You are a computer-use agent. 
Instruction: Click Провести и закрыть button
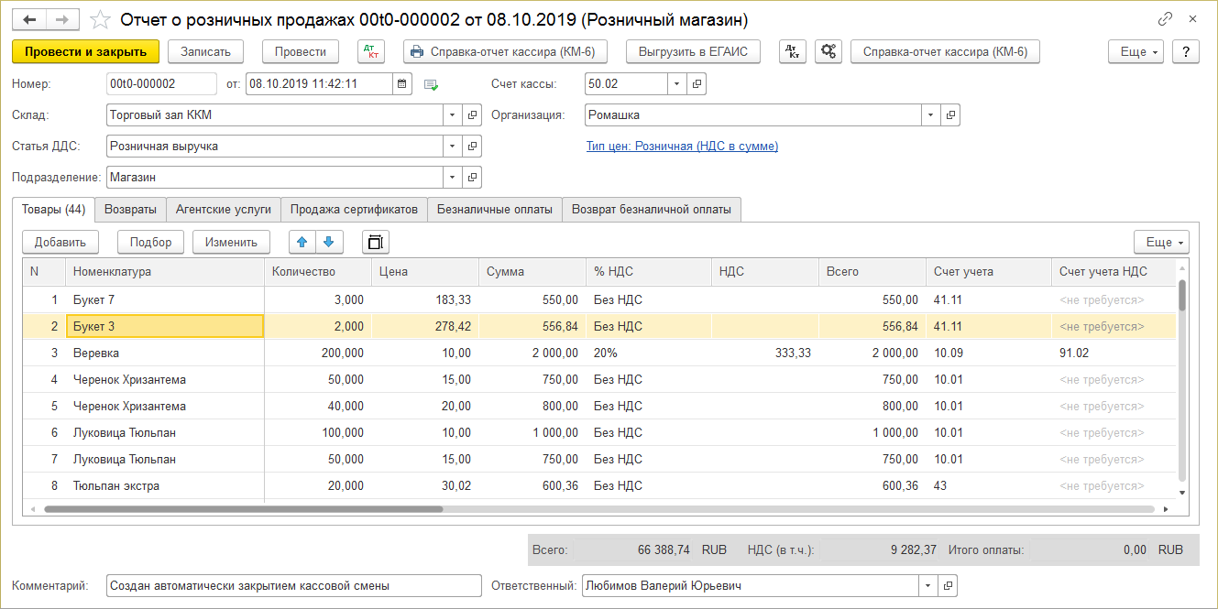point(86,52)
